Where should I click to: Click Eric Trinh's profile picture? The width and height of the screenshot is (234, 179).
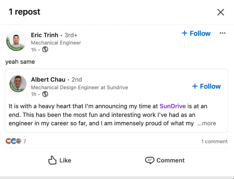tap(16, 41)
